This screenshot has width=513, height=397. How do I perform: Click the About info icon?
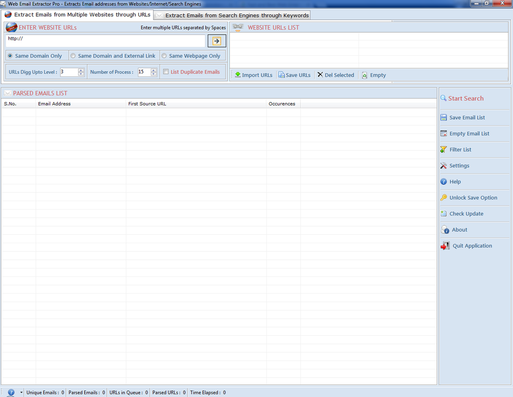tap(445, 230)
